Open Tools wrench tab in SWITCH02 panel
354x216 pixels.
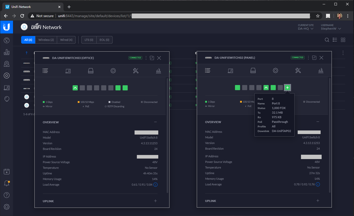[x=298, y=71]
